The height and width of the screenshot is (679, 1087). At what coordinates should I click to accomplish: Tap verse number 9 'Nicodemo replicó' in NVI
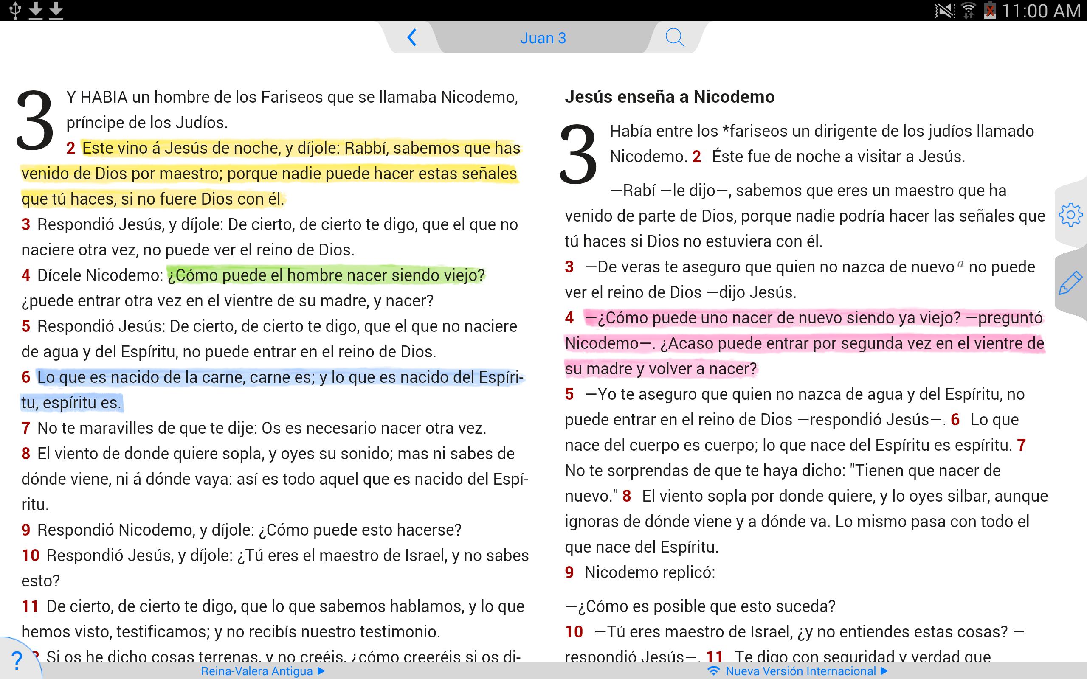569,572
